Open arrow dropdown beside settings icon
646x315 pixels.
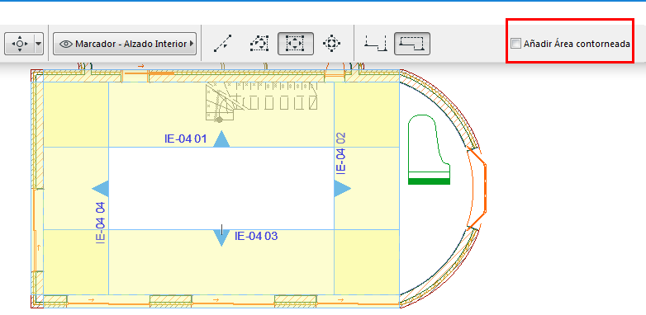pos(38,44)
